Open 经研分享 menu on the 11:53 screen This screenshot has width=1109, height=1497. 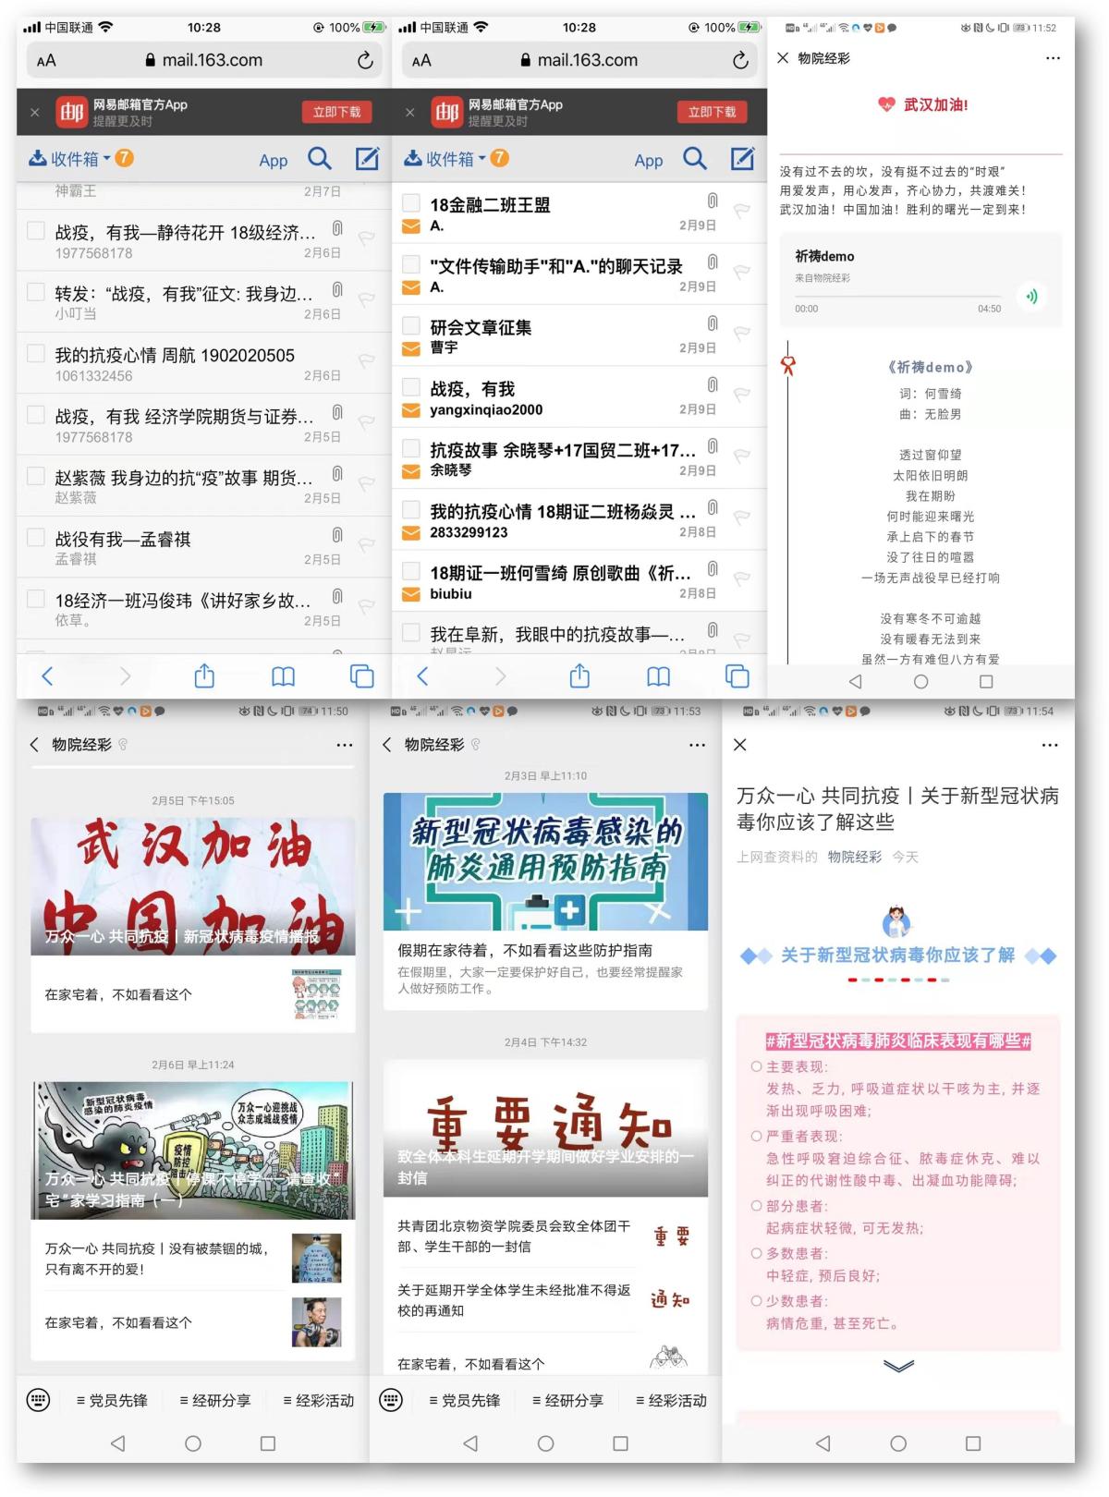[567, 1400]
